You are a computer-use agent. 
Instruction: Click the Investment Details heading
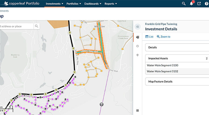pyautogui.click(x=161, y=29)
